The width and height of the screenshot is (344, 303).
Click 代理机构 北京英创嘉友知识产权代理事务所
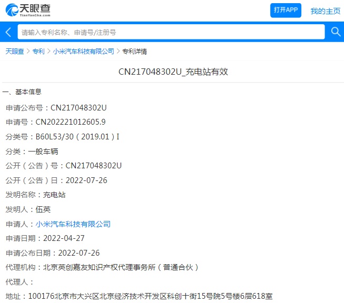point(121,267)
